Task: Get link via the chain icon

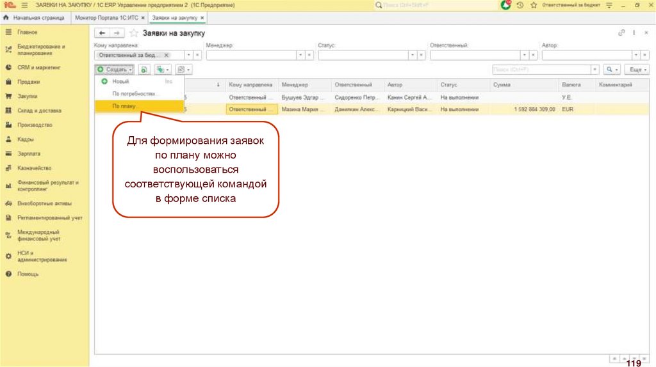Action: click(x=621, y=33)
